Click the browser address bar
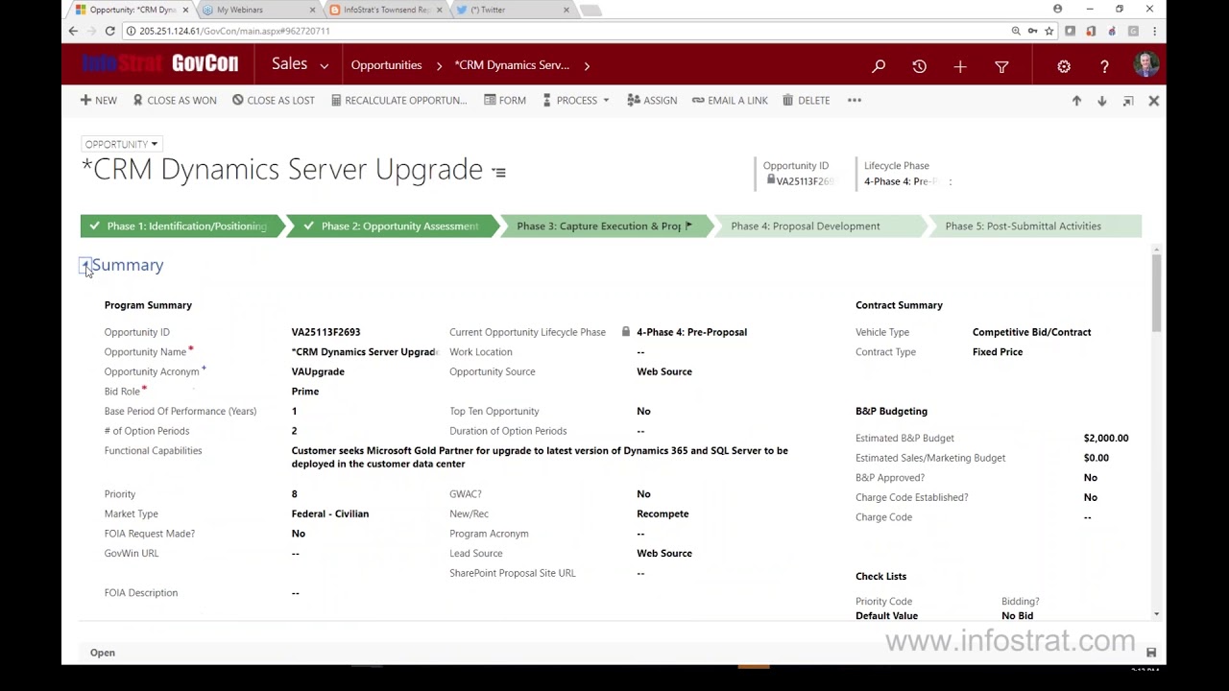The image size is (1229, 691). tap(566, 31)
